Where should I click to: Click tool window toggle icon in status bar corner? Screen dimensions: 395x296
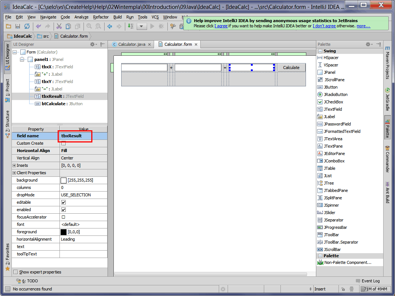click(x=8, y=289)
